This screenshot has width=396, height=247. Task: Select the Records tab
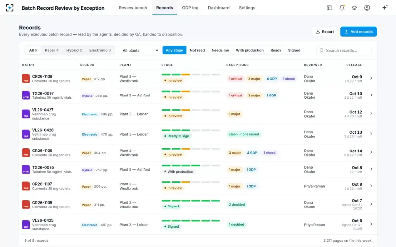click(165, 8)
